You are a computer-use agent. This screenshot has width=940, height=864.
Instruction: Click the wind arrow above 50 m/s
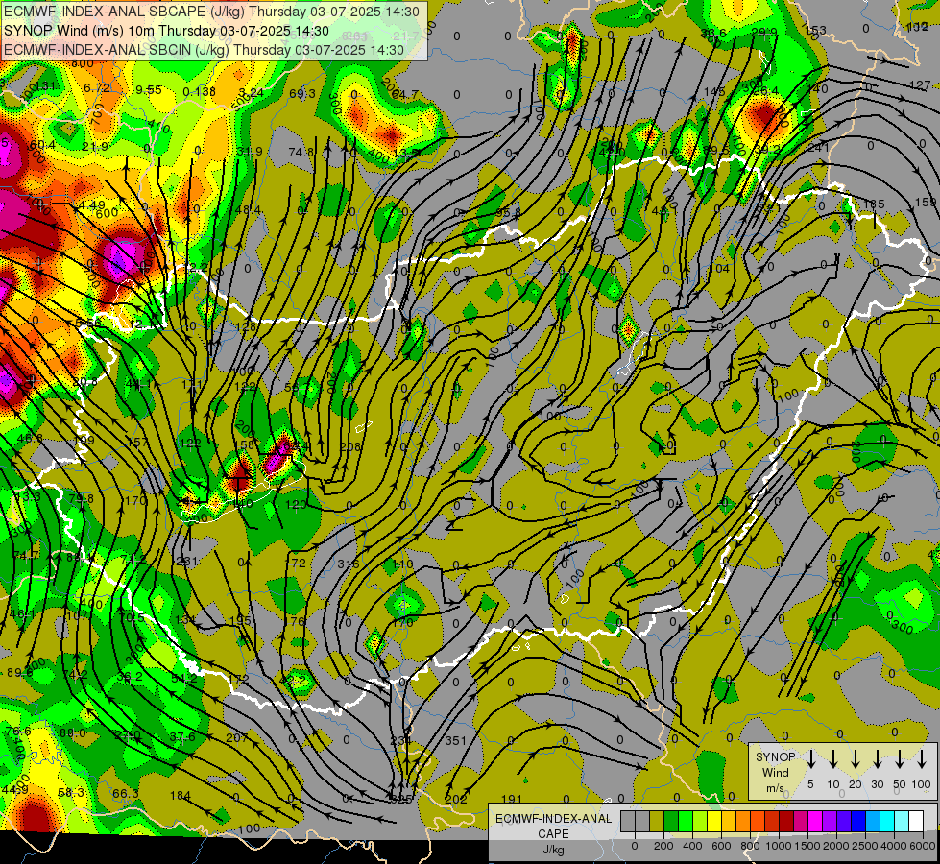(x=900, y=759)
